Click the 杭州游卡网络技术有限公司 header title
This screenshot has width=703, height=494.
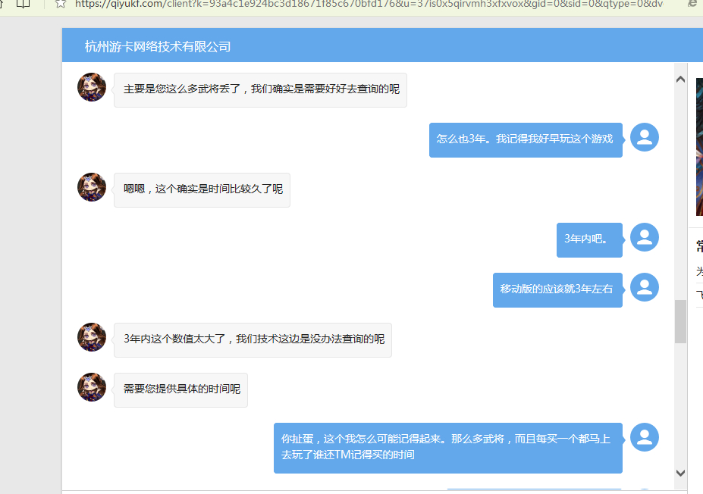coord(158,46)
